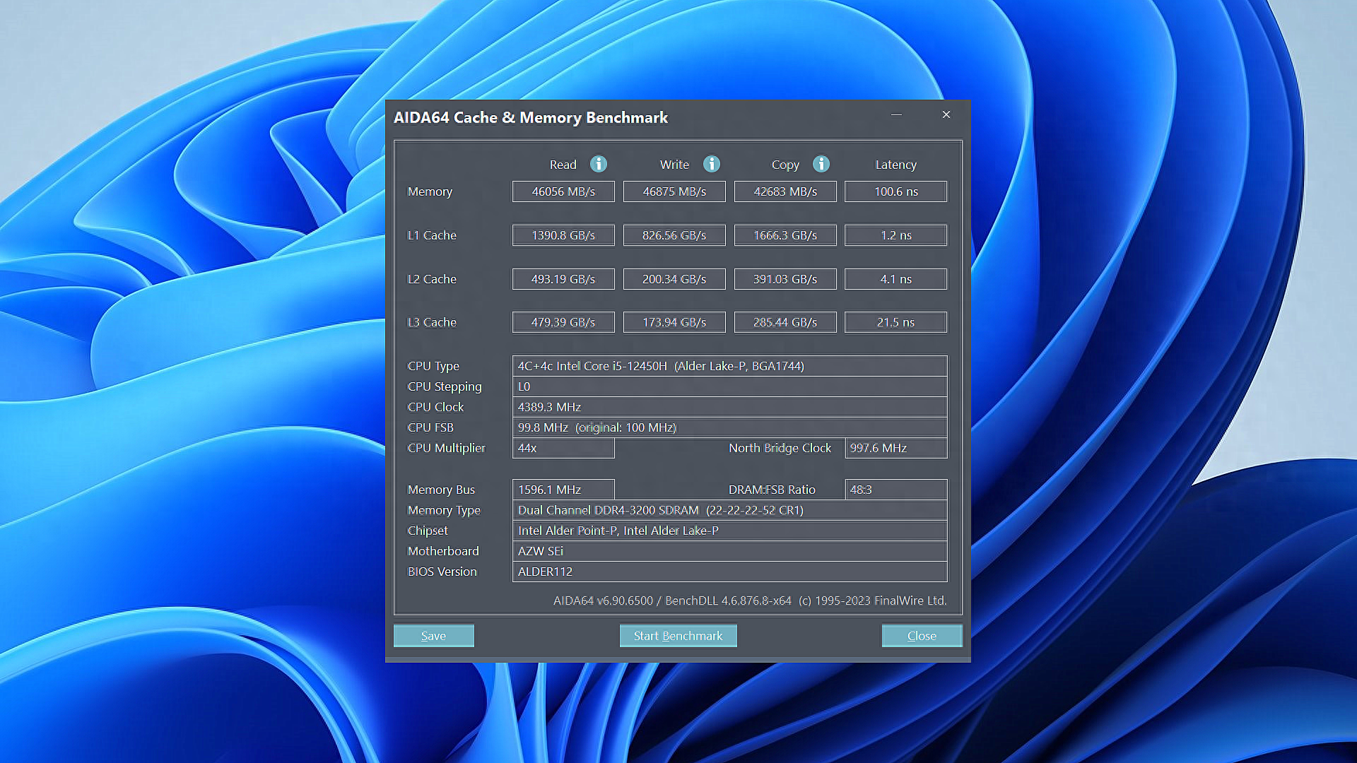Click the CPU Type label
The image size is (1357, 763).
pos(433,366)
